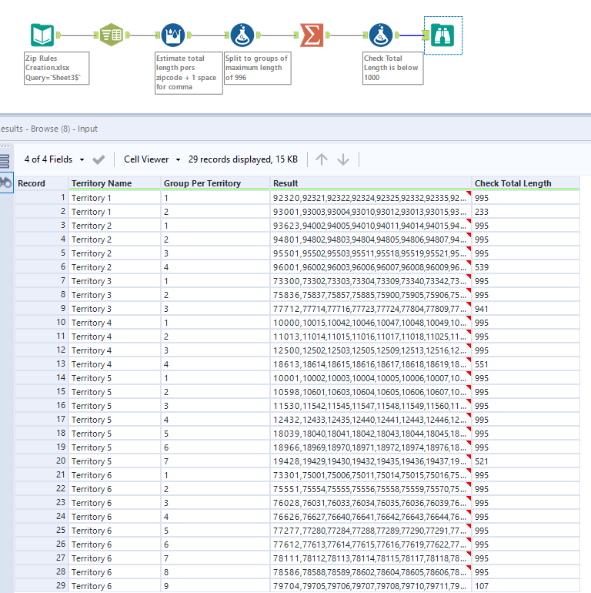Click the Group Per Territory column header
This screenshot has height=593, width=591.
[x=202, y=183]
